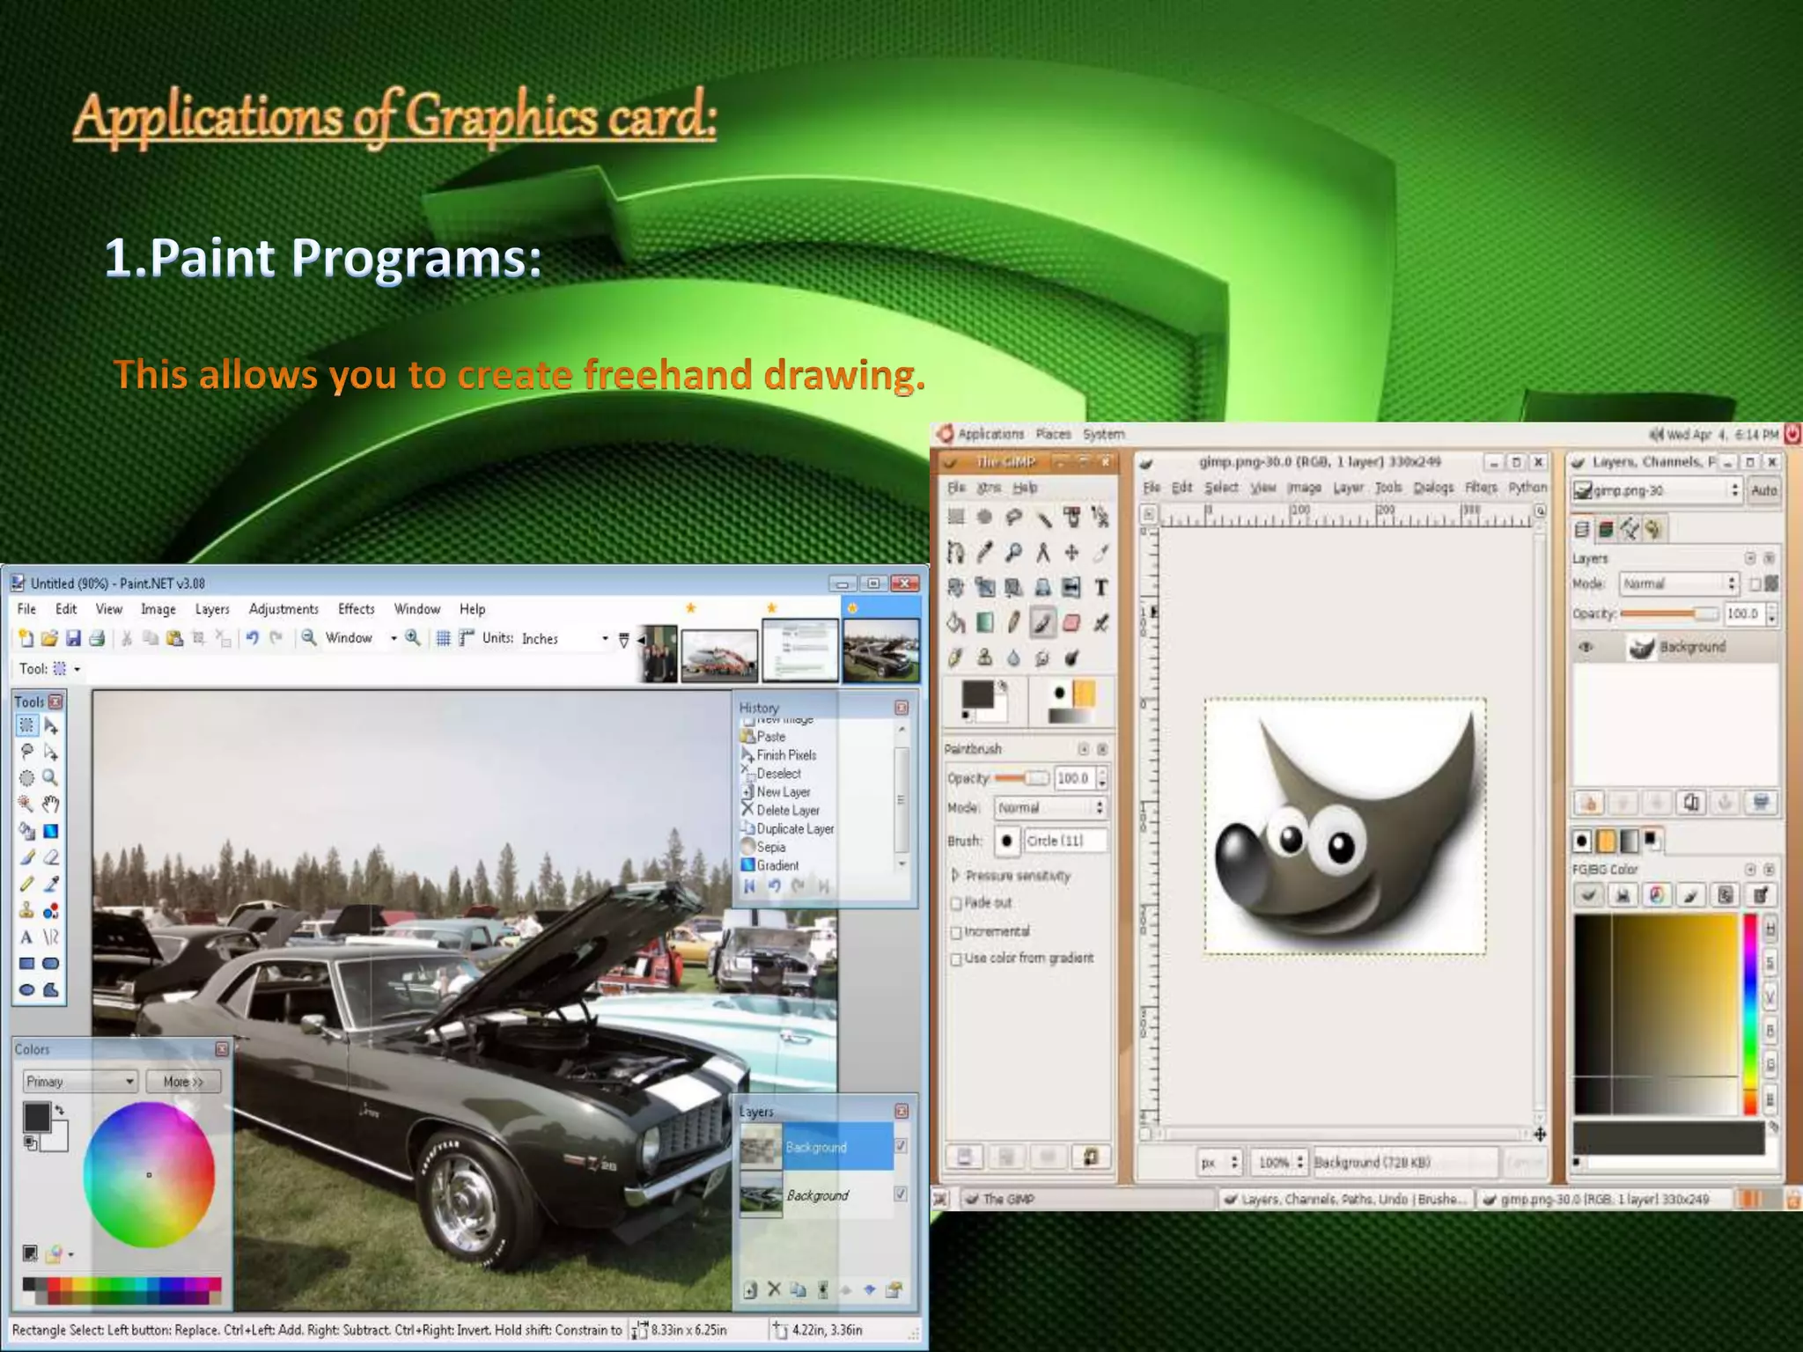Pick the GIMP Paintbrush tool
This screenshot has height=1352, width=1803.
[x=1042, y=623]
